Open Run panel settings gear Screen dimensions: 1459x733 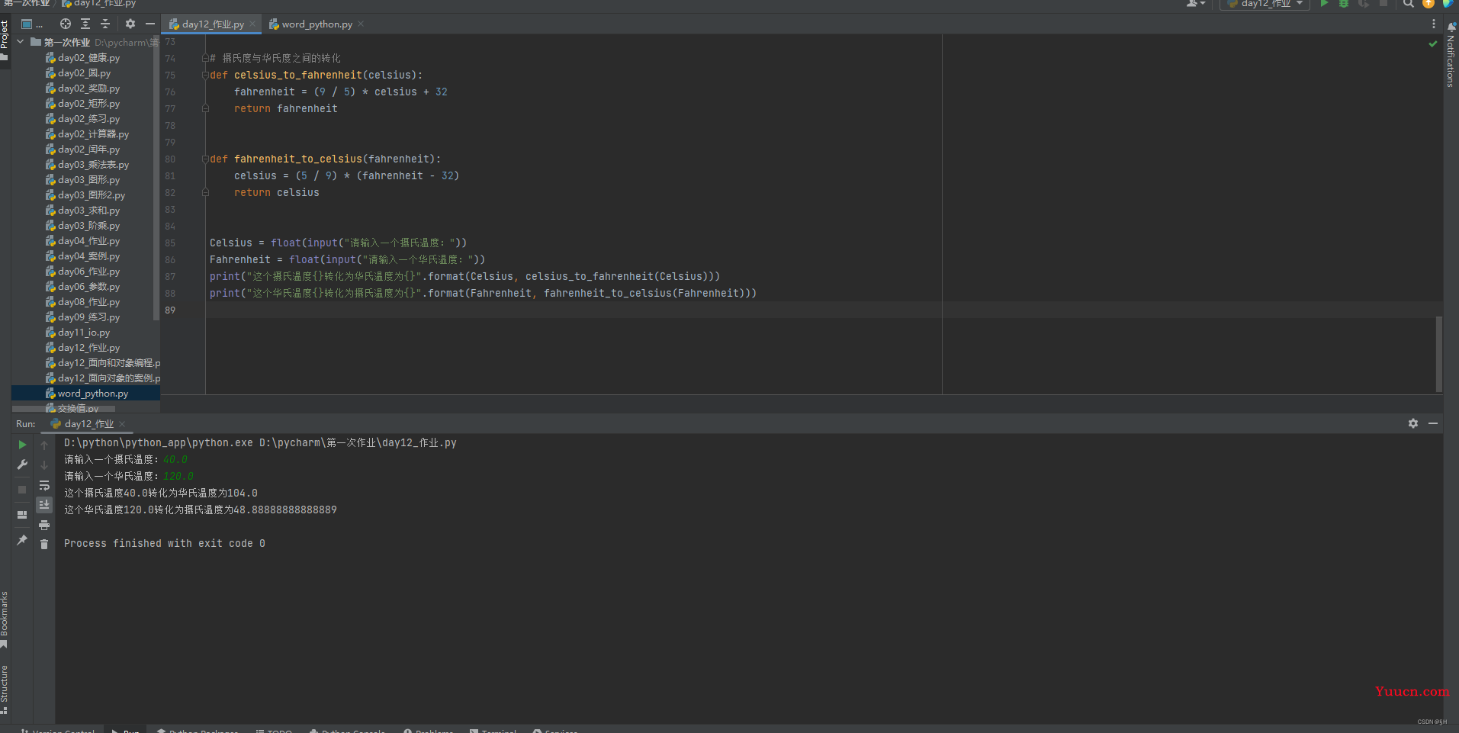tap(1413, 423)
